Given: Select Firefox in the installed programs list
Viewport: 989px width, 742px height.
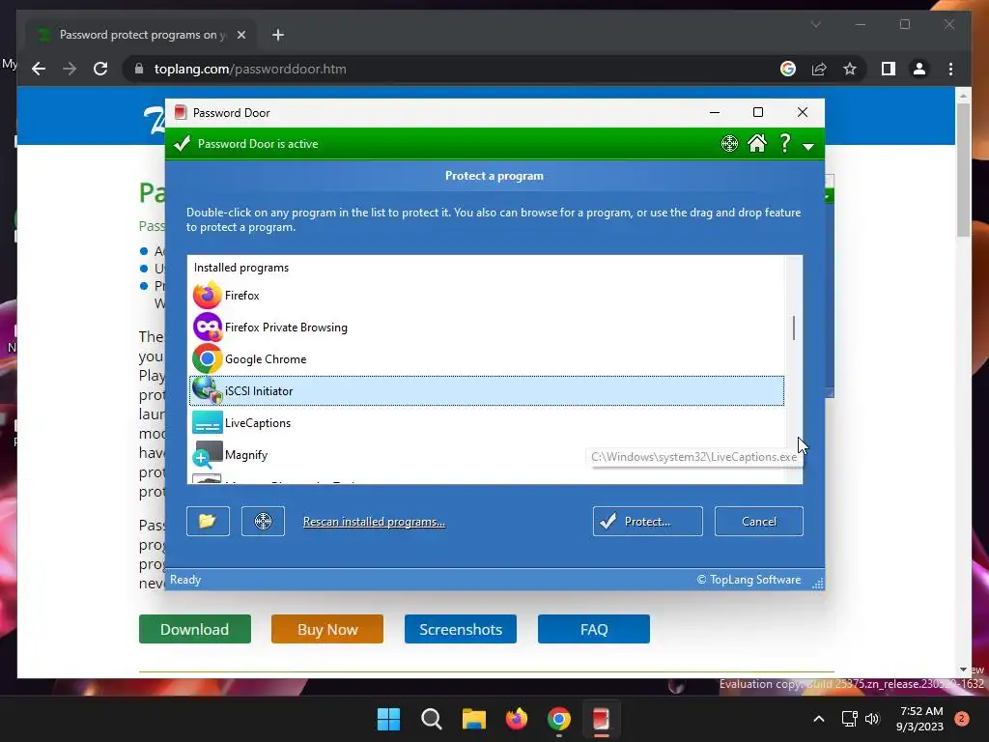Looking at the screenshot, I should [487, 296].
